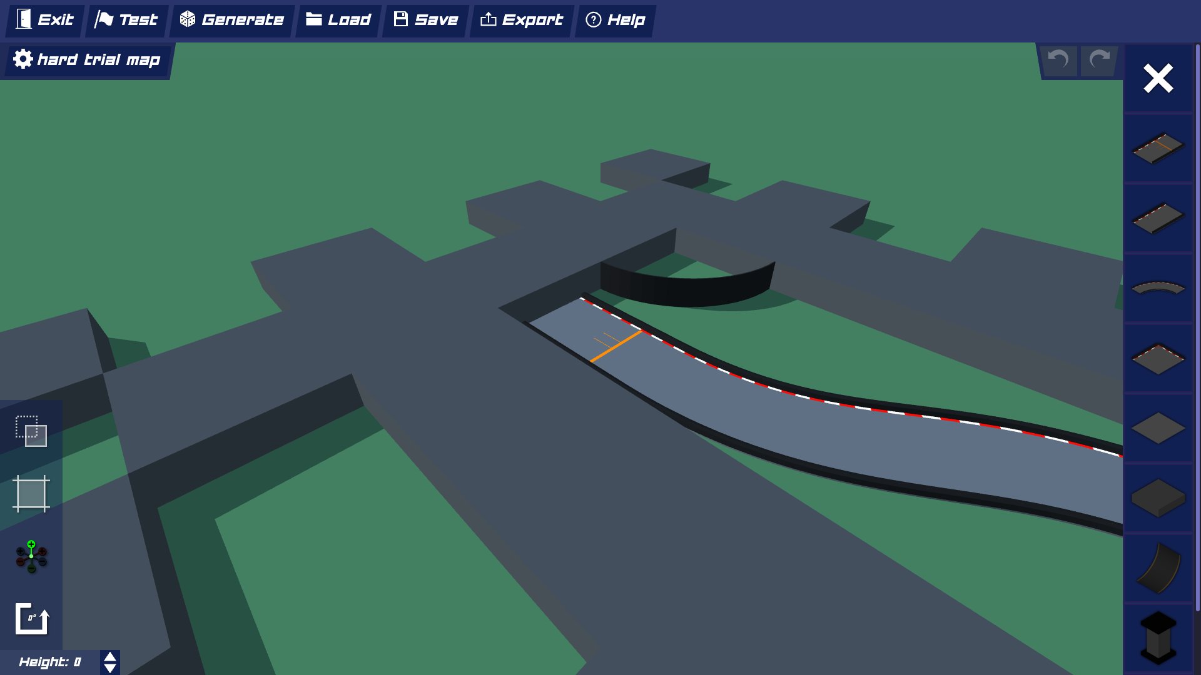Click Export in the top bar
This screenshot has width=1201, height=675.
(522, 20)
